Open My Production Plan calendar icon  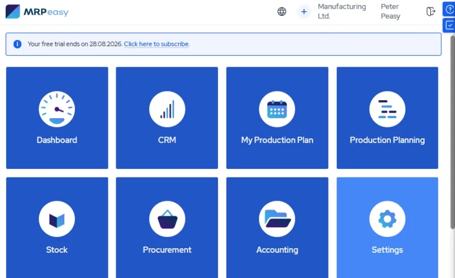(277, 109)
